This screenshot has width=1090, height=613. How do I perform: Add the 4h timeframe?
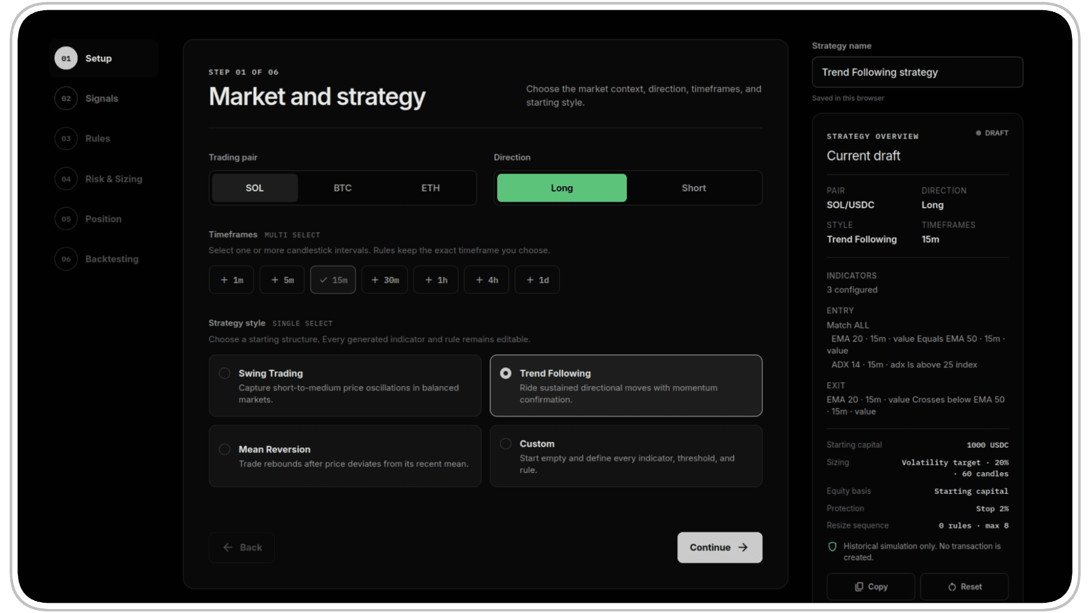click(487, 280)
